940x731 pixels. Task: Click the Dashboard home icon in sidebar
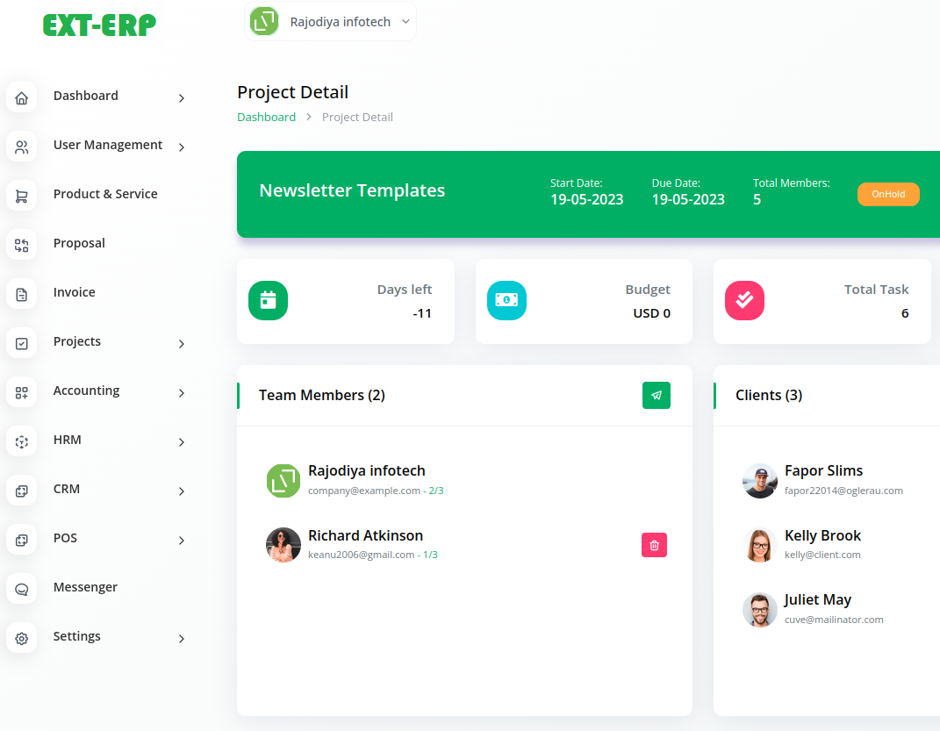click(x=22, y=97)
